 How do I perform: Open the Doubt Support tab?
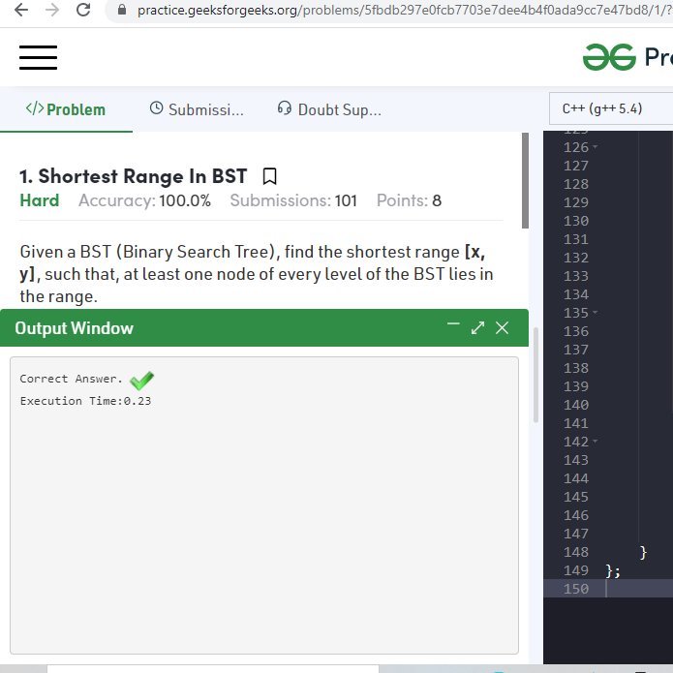click(x=329, y=109)
